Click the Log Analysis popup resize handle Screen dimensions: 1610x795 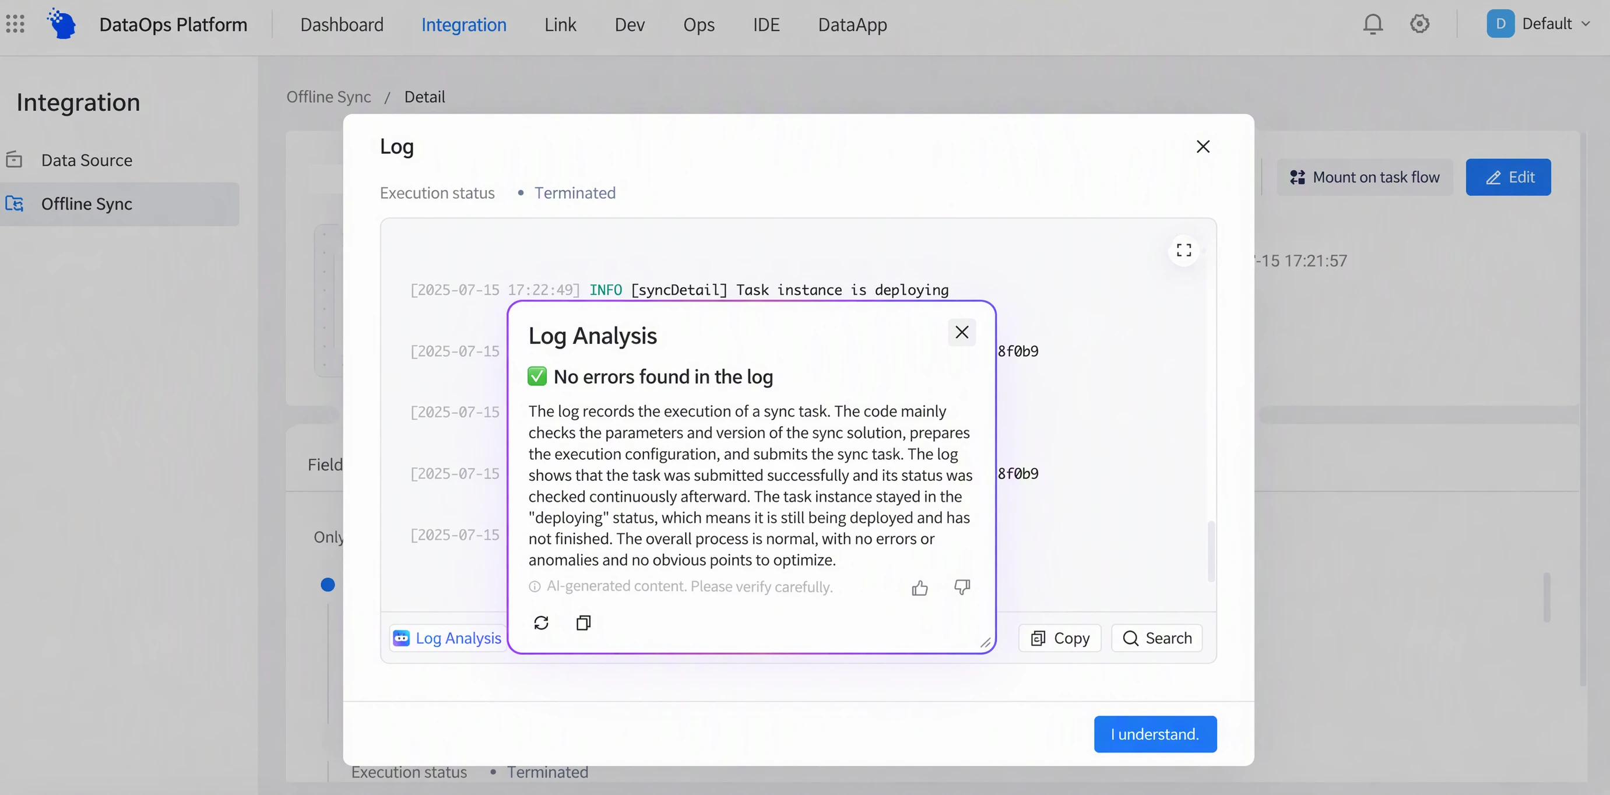(985, 642)
